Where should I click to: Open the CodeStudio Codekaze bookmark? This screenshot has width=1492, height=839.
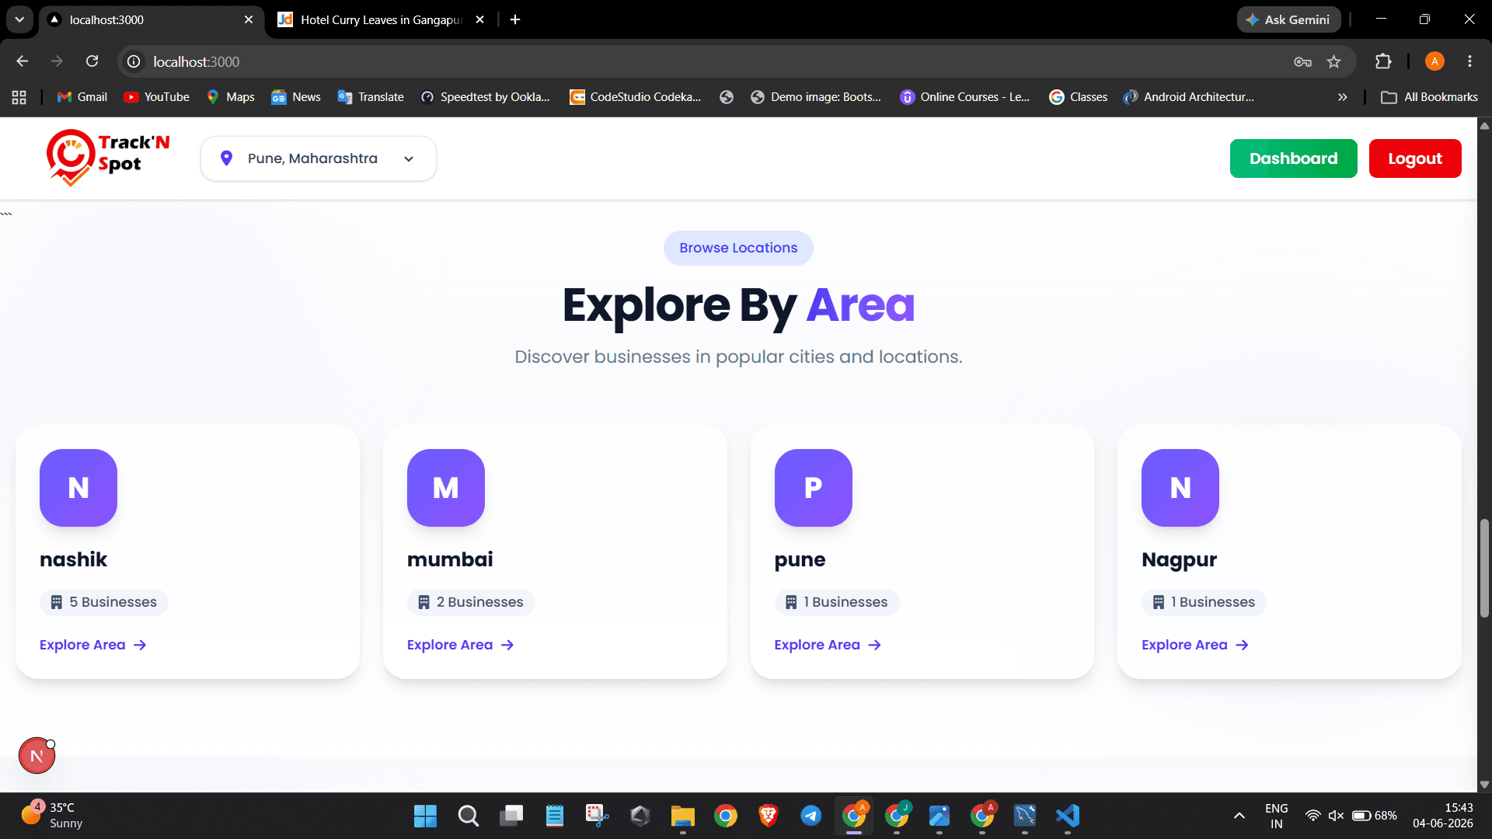coord(635,97)
